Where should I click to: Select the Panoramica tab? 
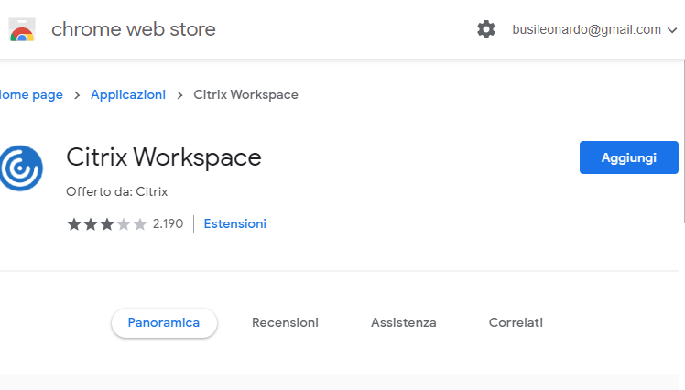(x=164, y=323)
